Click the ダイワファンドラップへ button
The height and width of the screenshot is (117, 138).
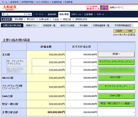(x=116, y=87)
